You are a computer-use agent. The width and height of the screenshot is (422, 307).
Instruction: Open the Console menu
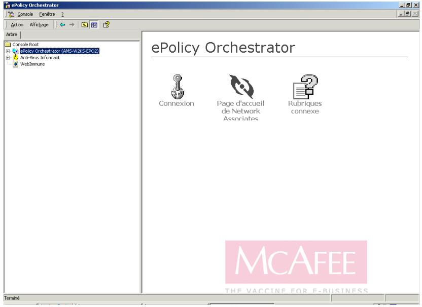(x=25, y=14)
